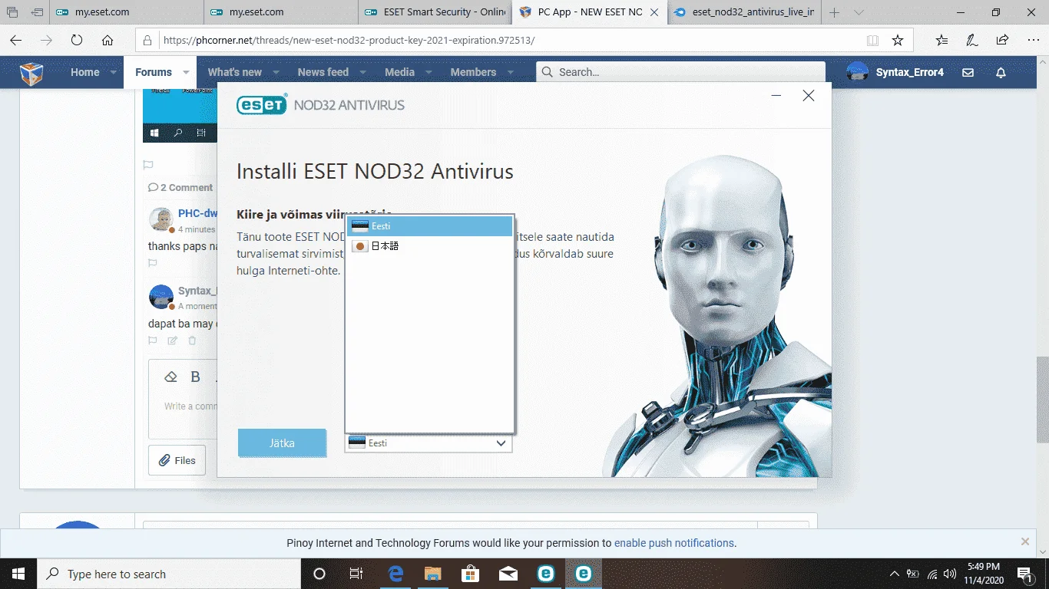Open the Action Center notifications icon
This screenshot has height=589, width=1049.
1025,574
